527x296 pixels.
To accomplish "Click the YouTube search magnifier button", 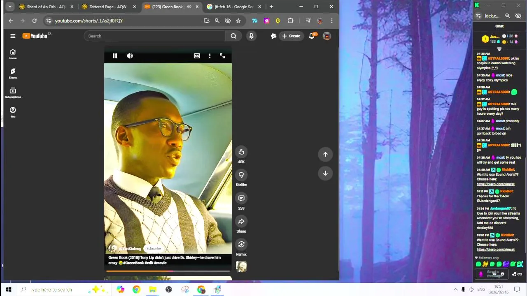I will pyautogui.click(x=233, y=36).
